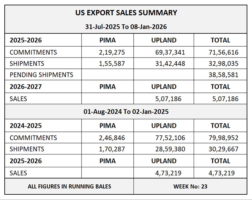Viewport: 252px width, 200px height.
Task: Select the PIMA commitments value 2,46,846
Action: point(111,138)
